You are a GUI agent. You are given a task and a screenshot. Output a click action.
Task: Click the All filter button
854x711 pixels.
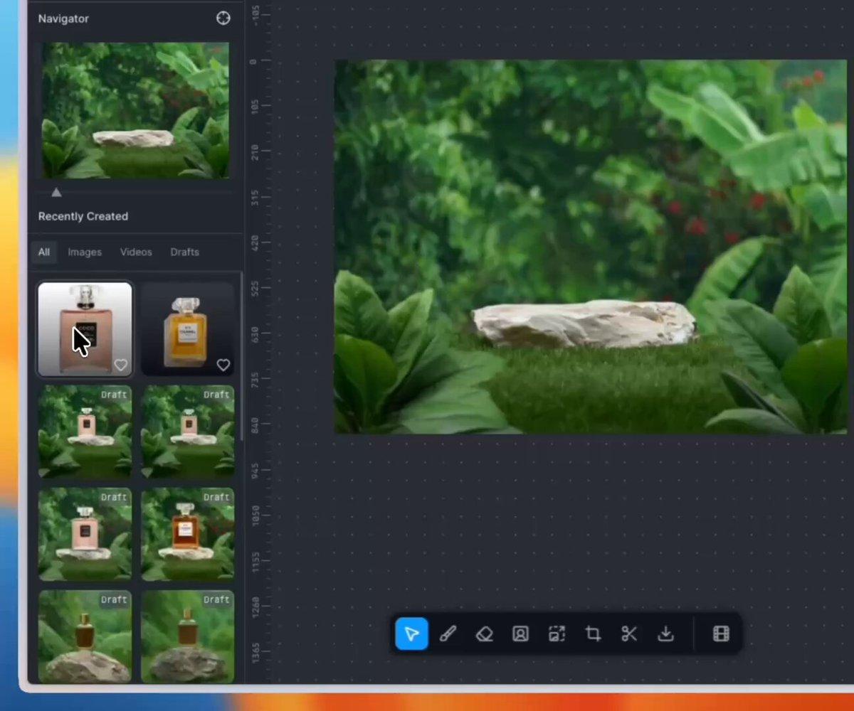(43, 252)
